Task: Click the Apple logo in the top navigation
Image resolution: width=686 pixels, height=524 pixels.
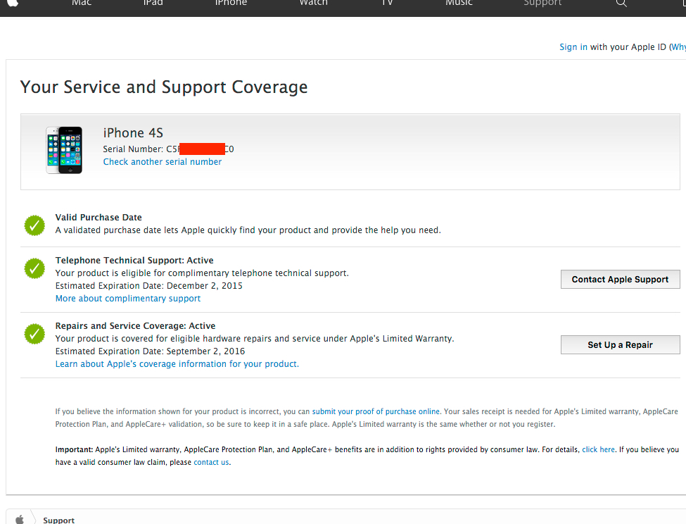Action: pos(13,3)
